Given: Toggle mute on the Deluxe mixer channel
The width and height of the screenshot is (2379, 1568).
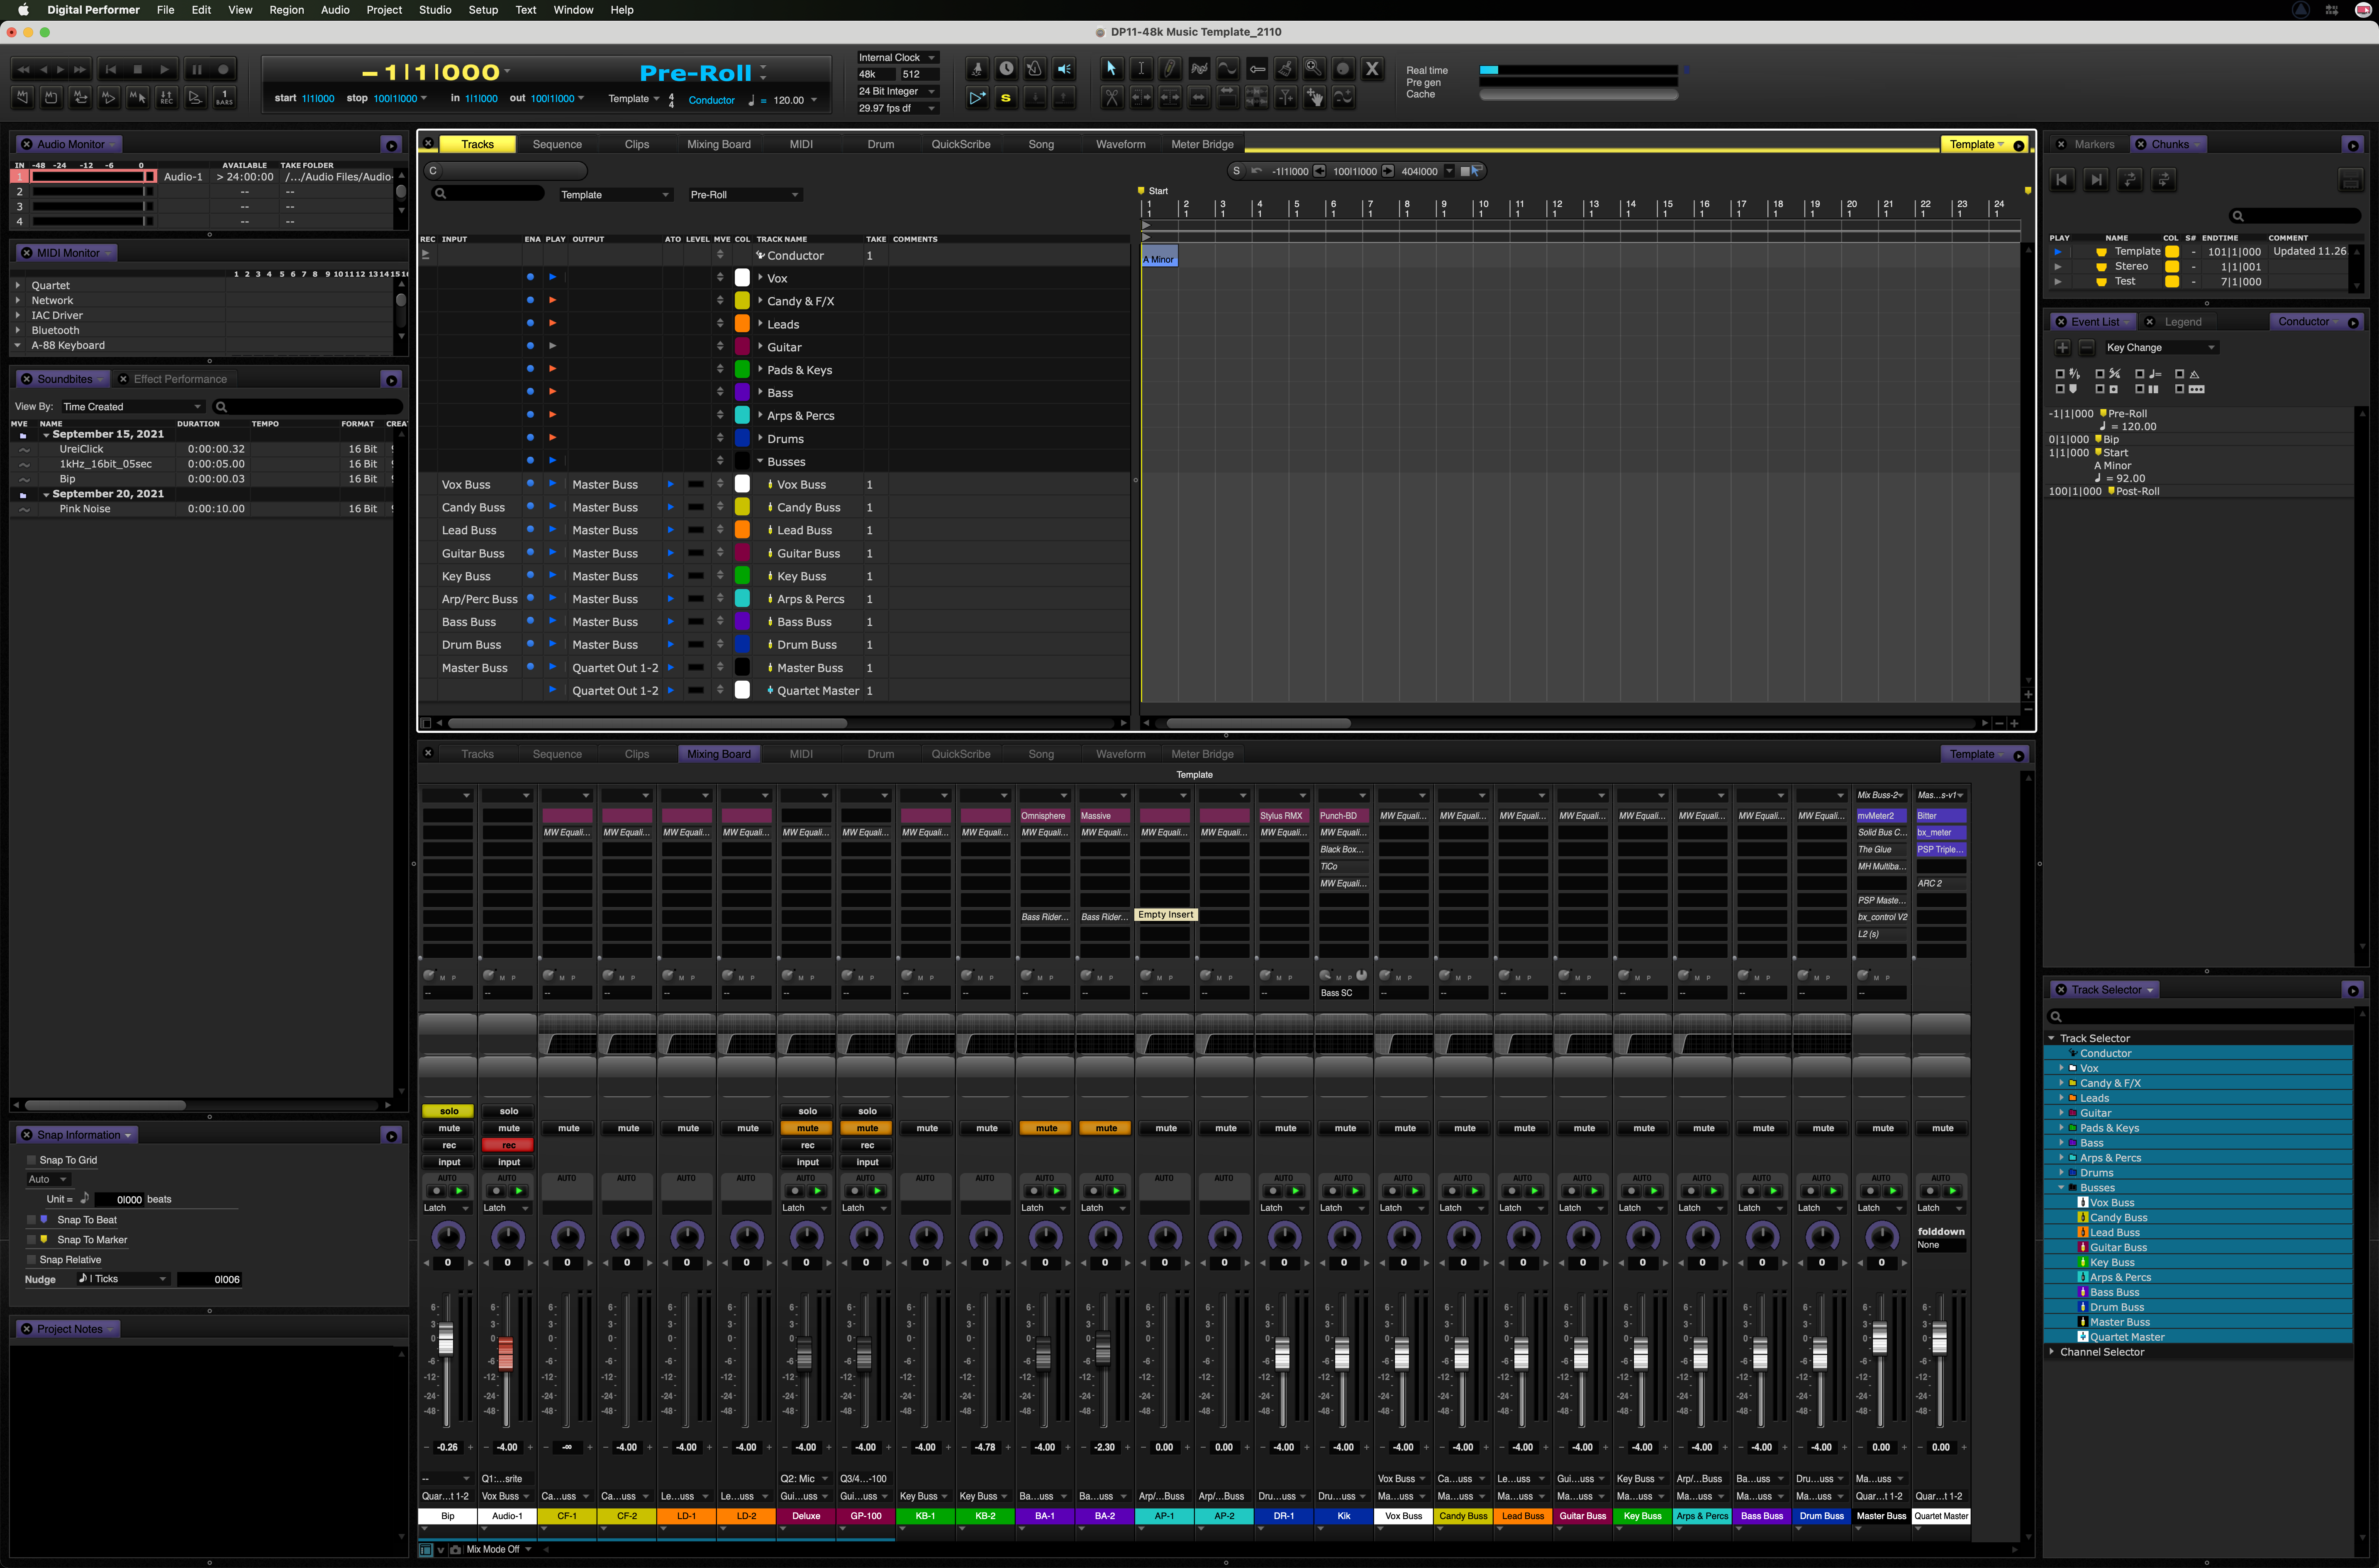Looking at the screenshot, I should (807, 1128).
